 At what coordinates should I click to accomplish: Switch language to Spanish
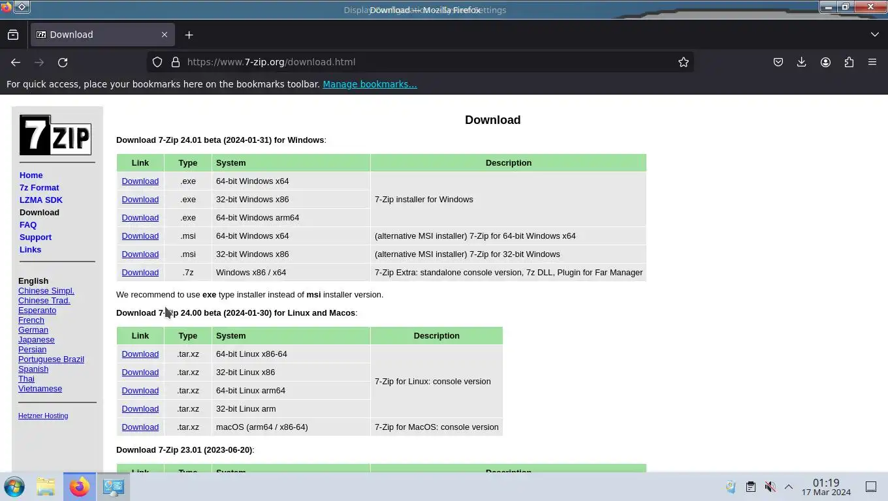point(33,369)
